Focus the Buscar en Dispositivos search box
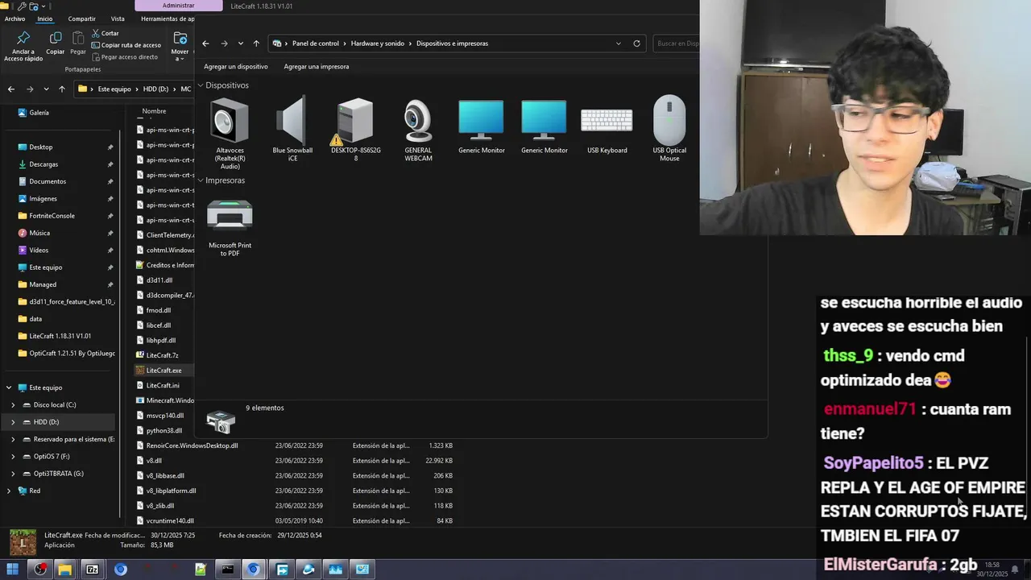Image resolution: width=1031 pixels, height=580 pixels. pyautogui.click(x=677, y=43)
